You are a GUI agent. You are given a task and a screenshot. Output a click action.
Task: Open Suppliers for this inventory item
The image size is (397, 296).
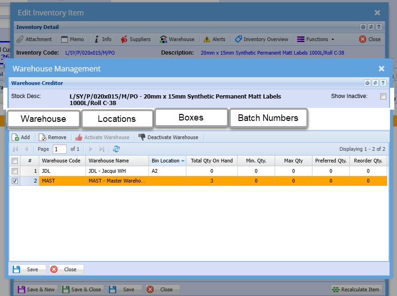(x=135, y=39)
